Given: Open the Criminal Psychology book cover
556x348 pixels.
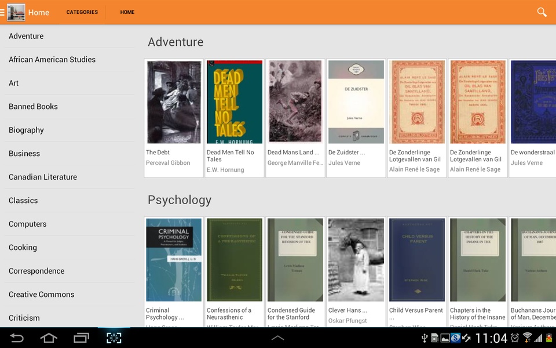Looking at the screenshot, I should pyautogui.click(x=174, y=260).
